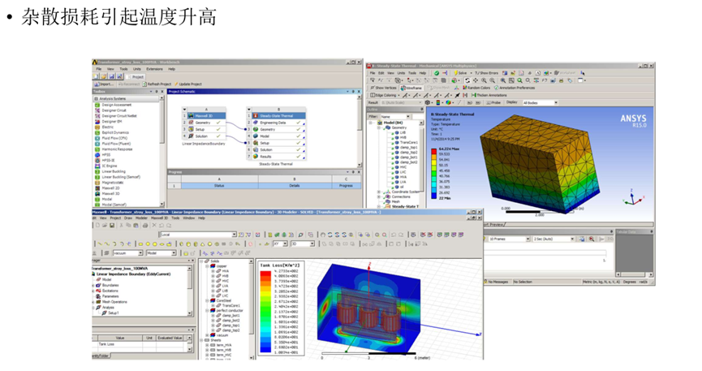Screen dimensions: 702x371
Task: Toggle Thicken Annotations in Mechanical
Action: coord(489,95)
